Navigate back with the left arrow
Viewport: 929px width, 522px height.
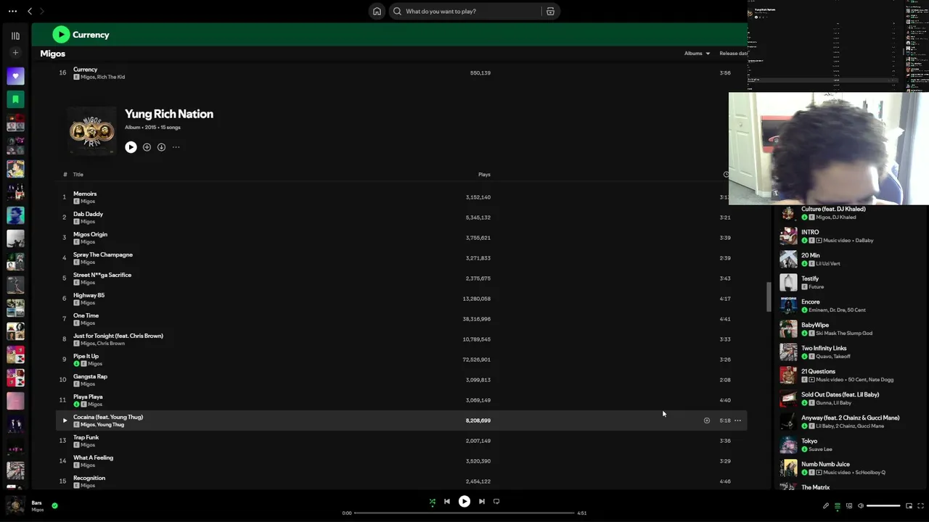(x=30, y=11)
